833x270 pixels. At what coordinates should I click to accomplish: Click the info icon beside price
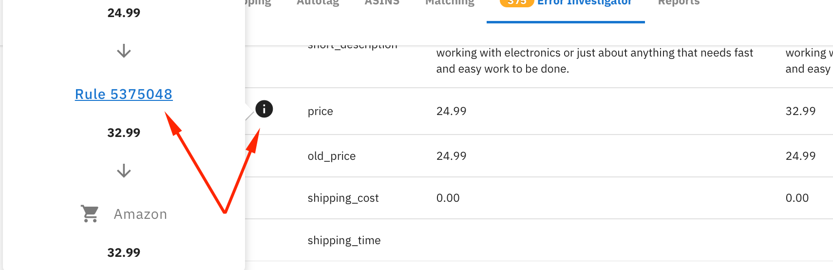264,109
